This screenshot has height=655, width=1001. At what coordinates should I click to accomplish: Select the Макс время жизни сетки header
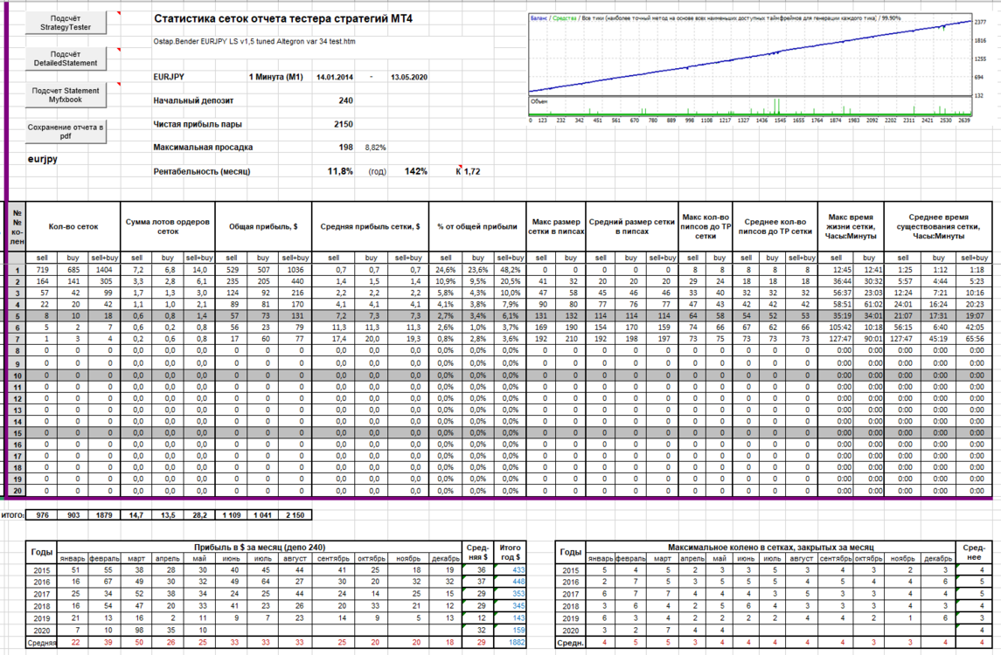(x=851, y=226)
